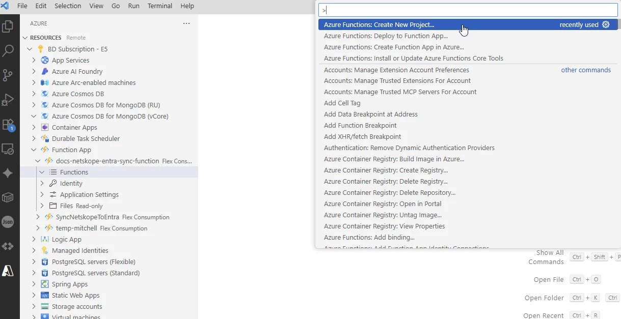Collapse the Function App node
Screen dimensions: 621x319
point(34,150)
